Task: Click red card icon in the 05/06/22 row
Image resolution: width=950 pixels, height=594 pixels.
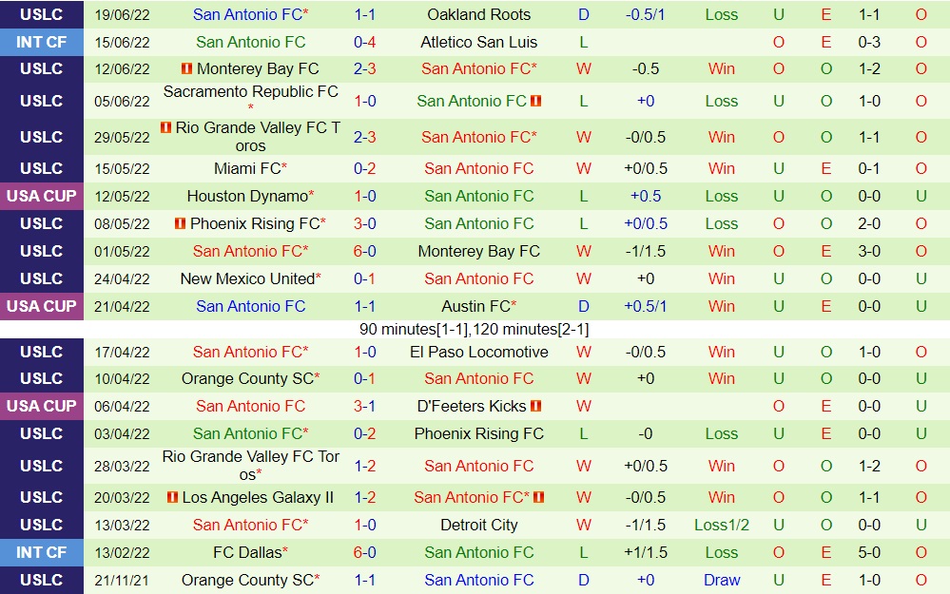Action: point(536,101)
